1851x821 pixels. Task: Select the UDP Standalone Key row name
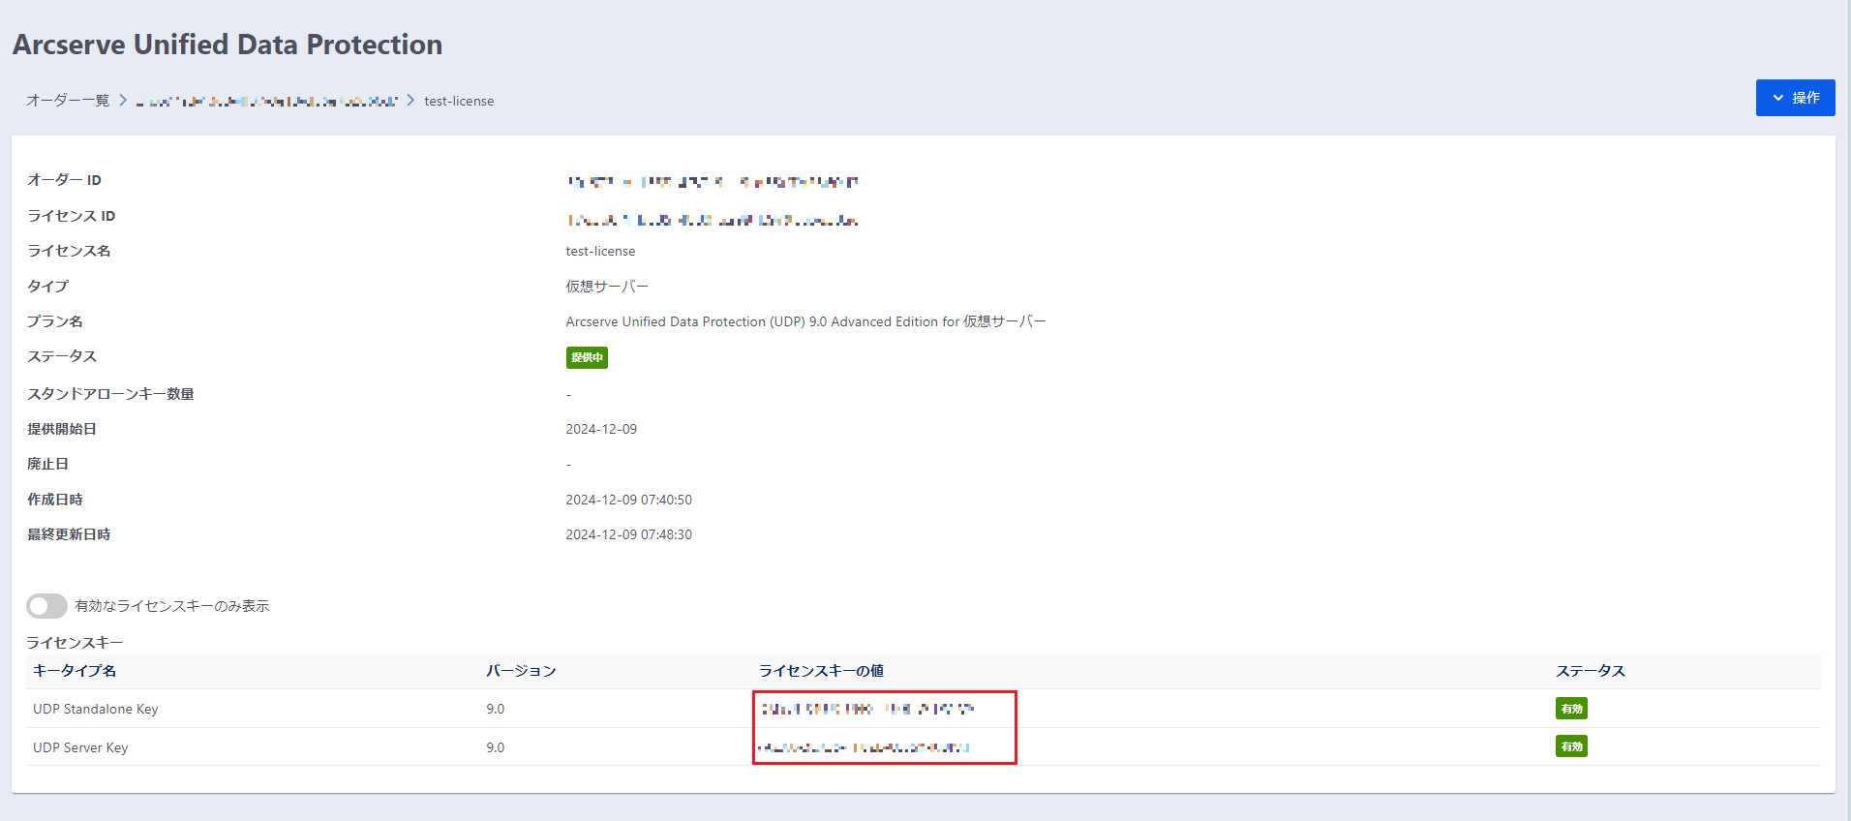(96, 709)
